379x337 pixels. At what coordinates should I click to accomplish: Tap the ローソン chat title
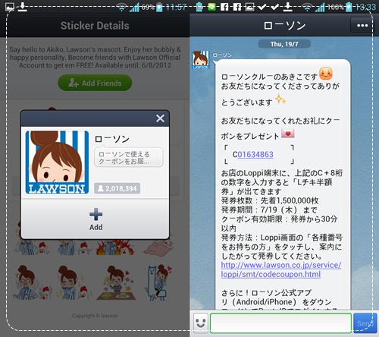[x=284, y=26]
